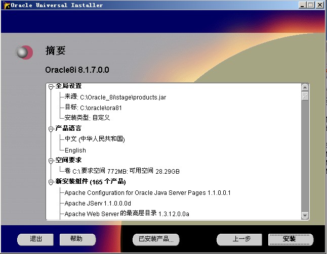The height and width of the screenshot is (254, 327).
Task: Maximize the Oracle Universal Installer window
Action: [x=310, y=5]
